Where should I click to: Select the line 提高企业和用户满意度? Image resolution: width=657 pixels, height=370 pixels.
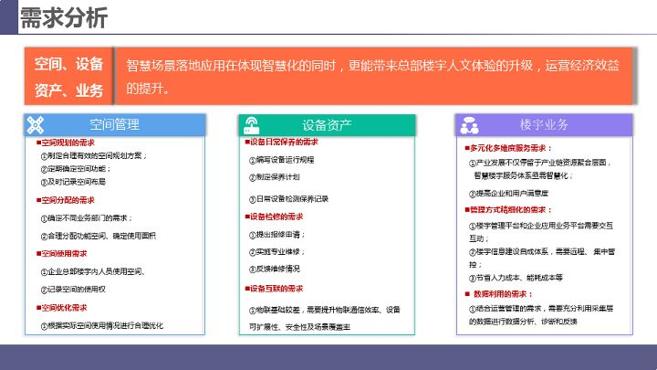tap(508, 194)
